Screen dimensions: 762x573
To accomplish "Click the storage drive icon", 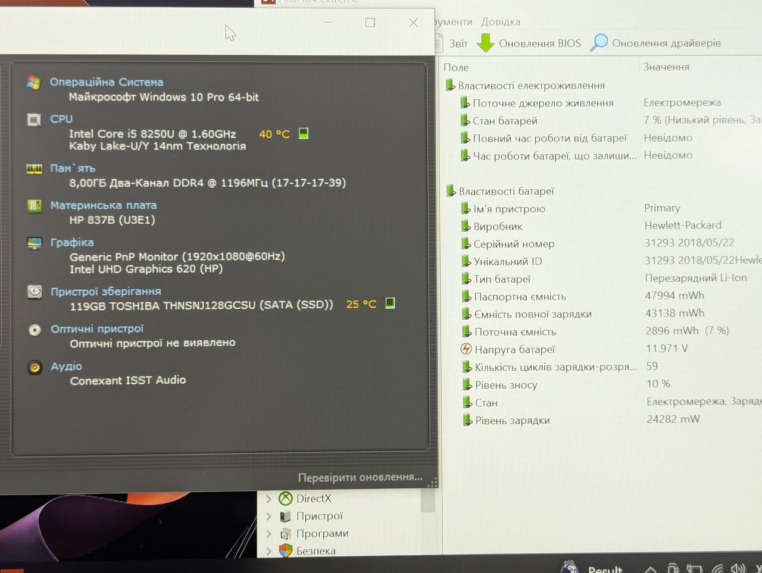I will click(35, 292).
